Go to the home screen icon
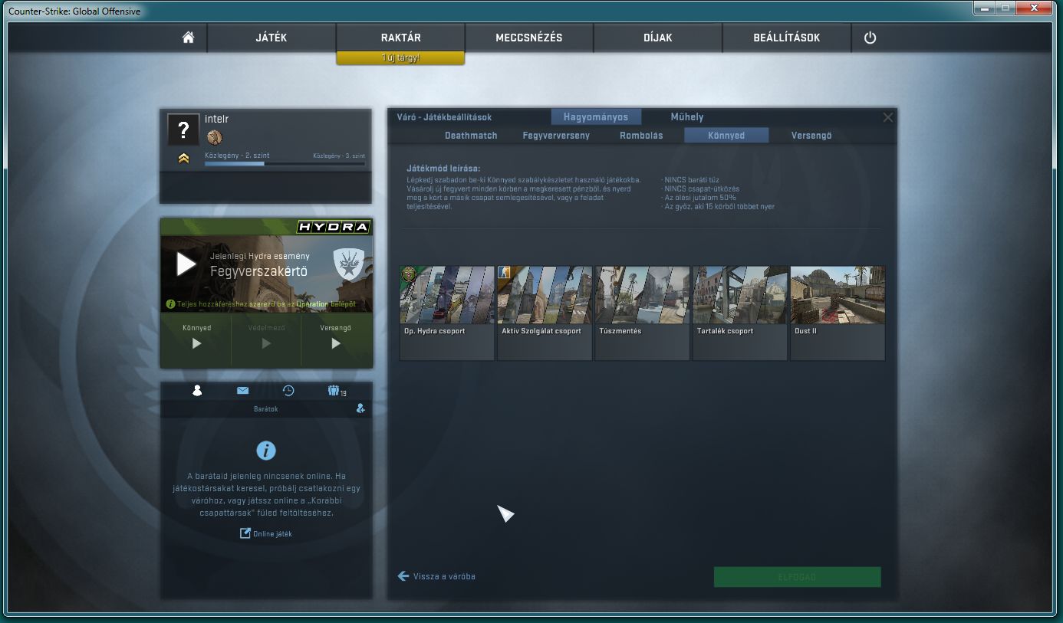Image resolution: width=1063 pixels, height=623 pixels. point(188,38)
